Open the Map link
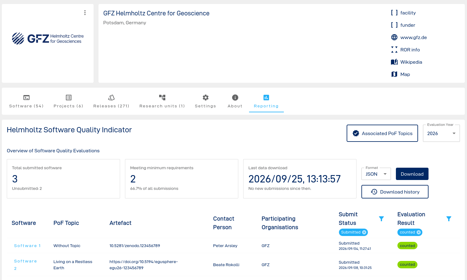 pos(405,74)
